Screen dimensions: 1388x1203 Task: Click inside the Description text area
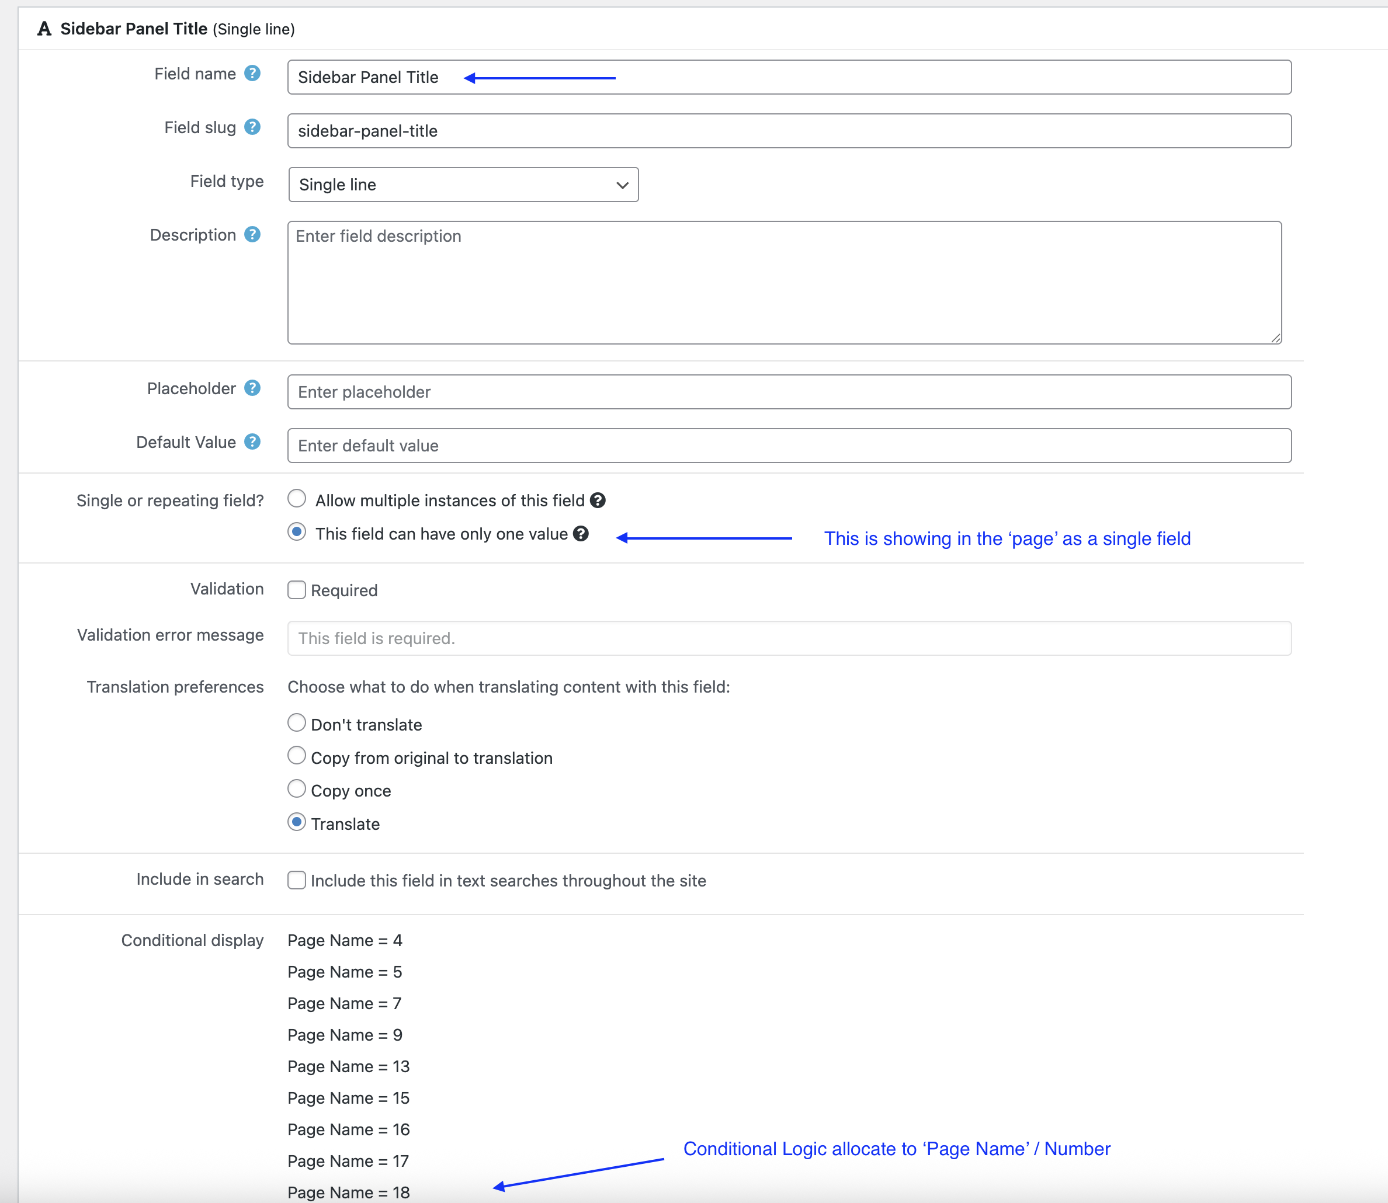click(x=785, y=283)
